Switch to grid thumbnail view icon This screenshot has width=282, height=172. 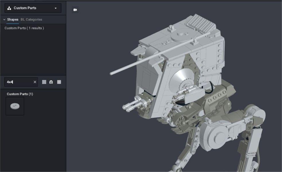[x=59, y=82]
